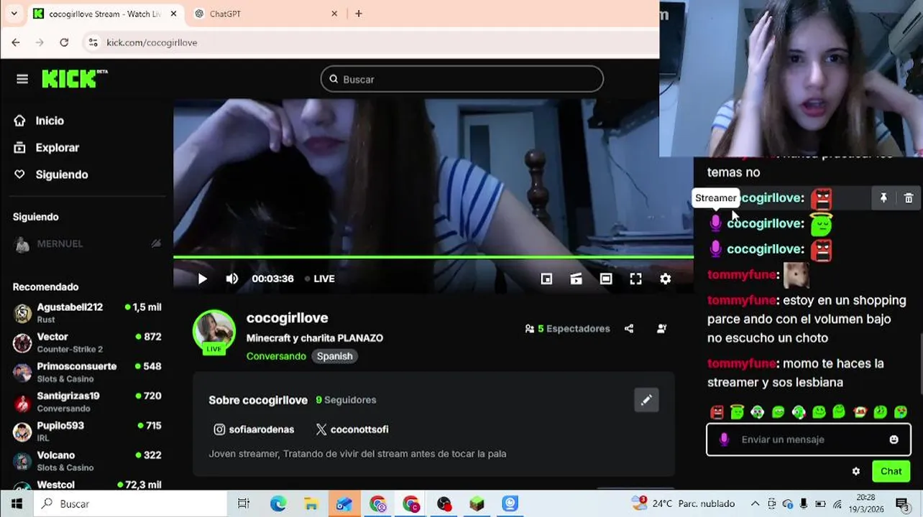Open the sofiaarodenas Instagram link
Image resolution: width=923 pixels, height=517 pixels.
254,429
